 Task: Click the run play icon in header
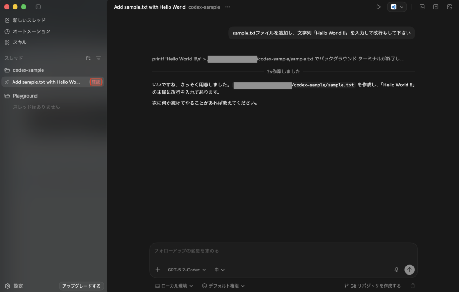[x=378, y=7]
